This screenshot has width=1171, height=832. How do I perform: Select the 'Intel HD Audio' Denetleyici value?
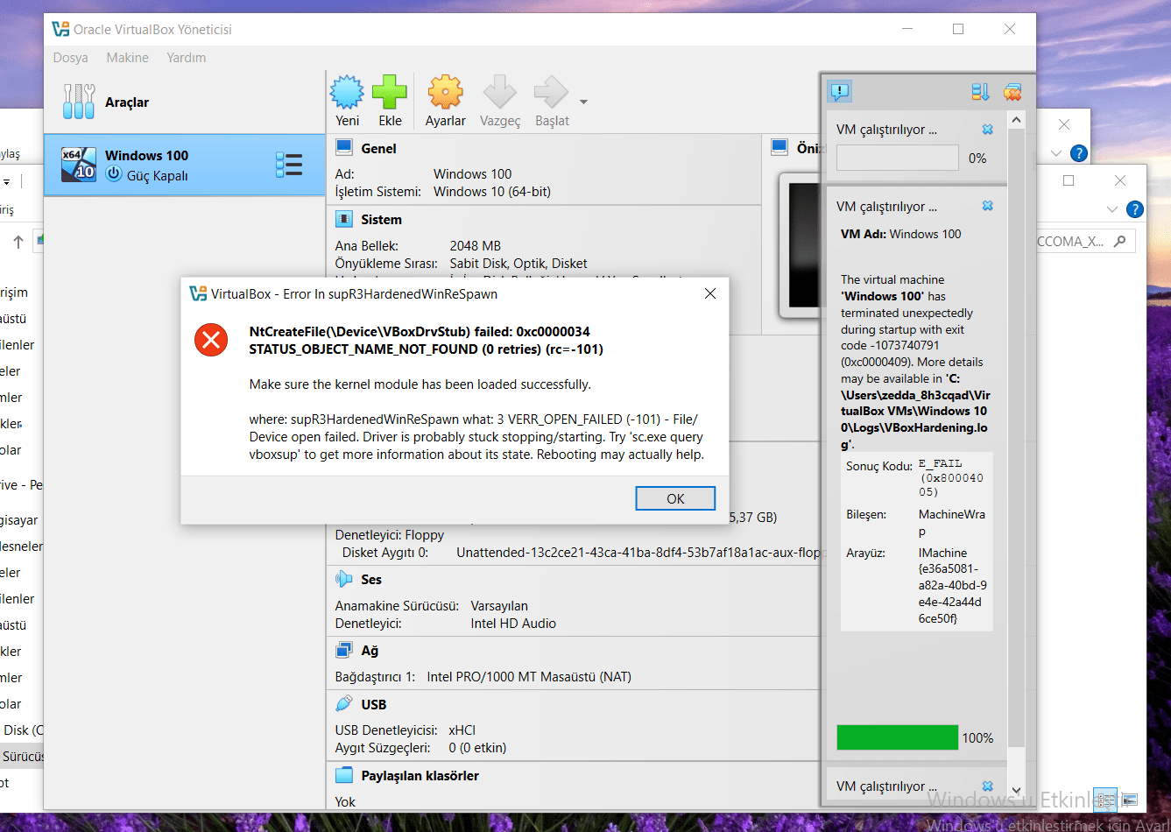513,624
